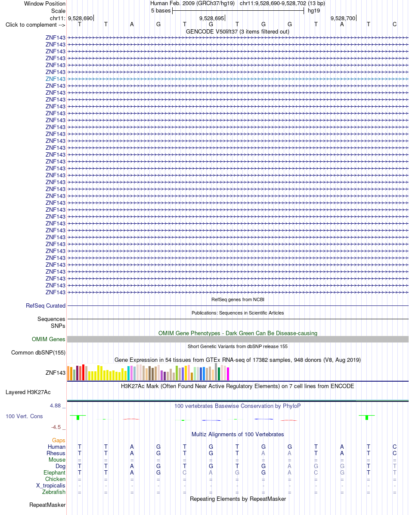
Task: Click the 9,528,695 ruler position marker
Action: click(212, 18)
